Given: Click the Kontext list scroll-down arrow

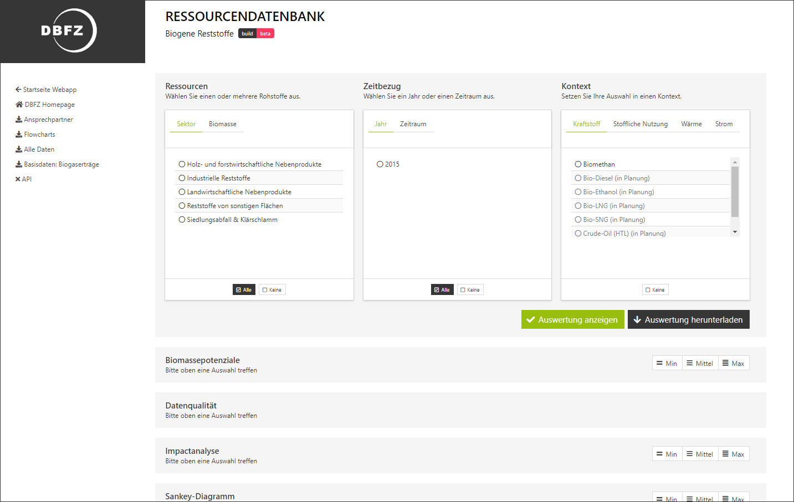Looking at the screenshot, I should (735, 232).
